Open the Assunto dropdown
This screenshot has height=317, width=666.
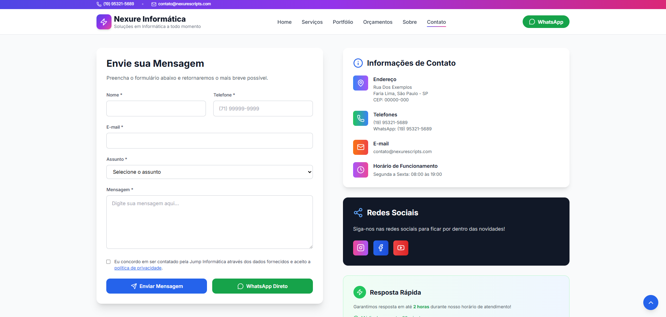coord(209,172)
